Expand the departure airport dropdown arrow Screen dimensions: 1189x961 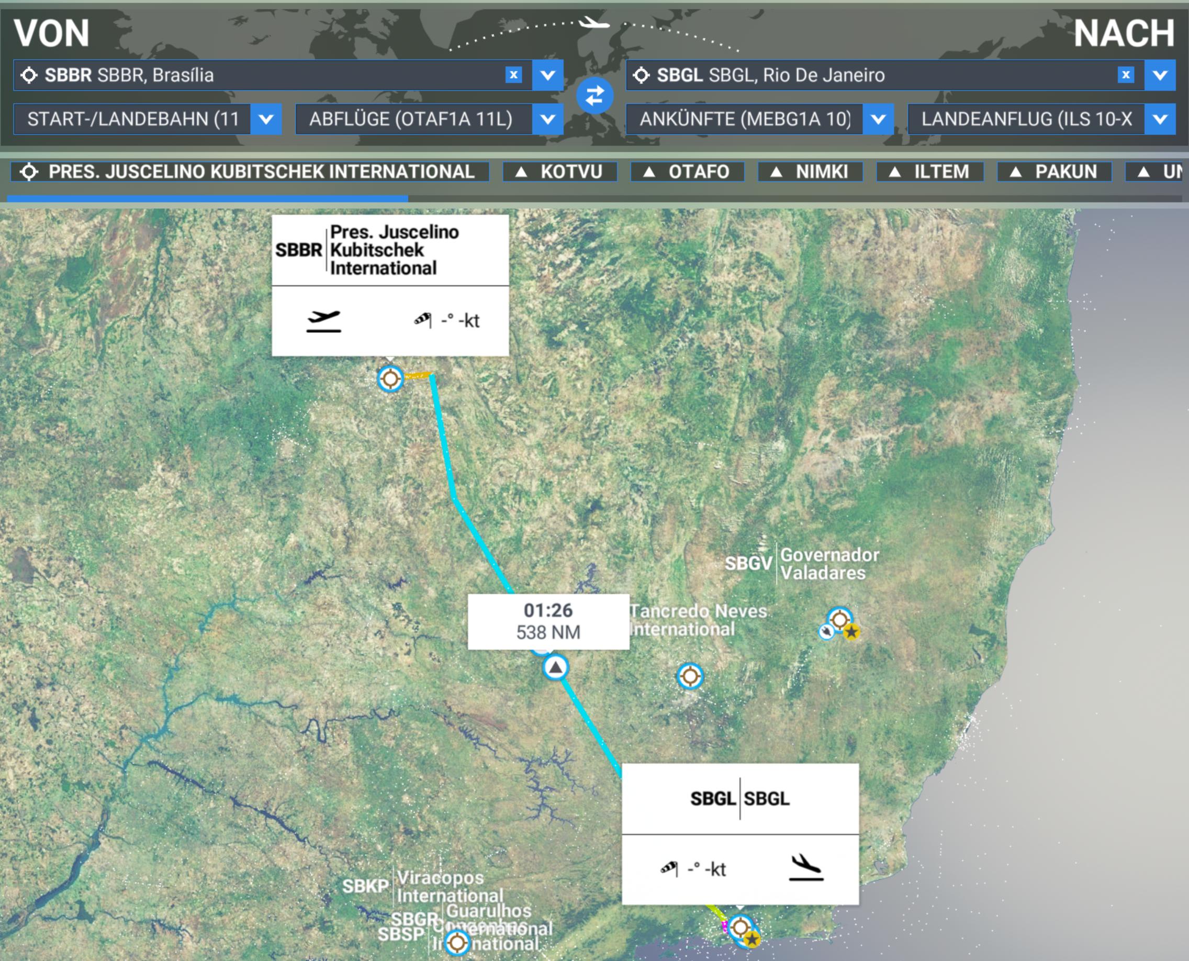tap(547, 75)
